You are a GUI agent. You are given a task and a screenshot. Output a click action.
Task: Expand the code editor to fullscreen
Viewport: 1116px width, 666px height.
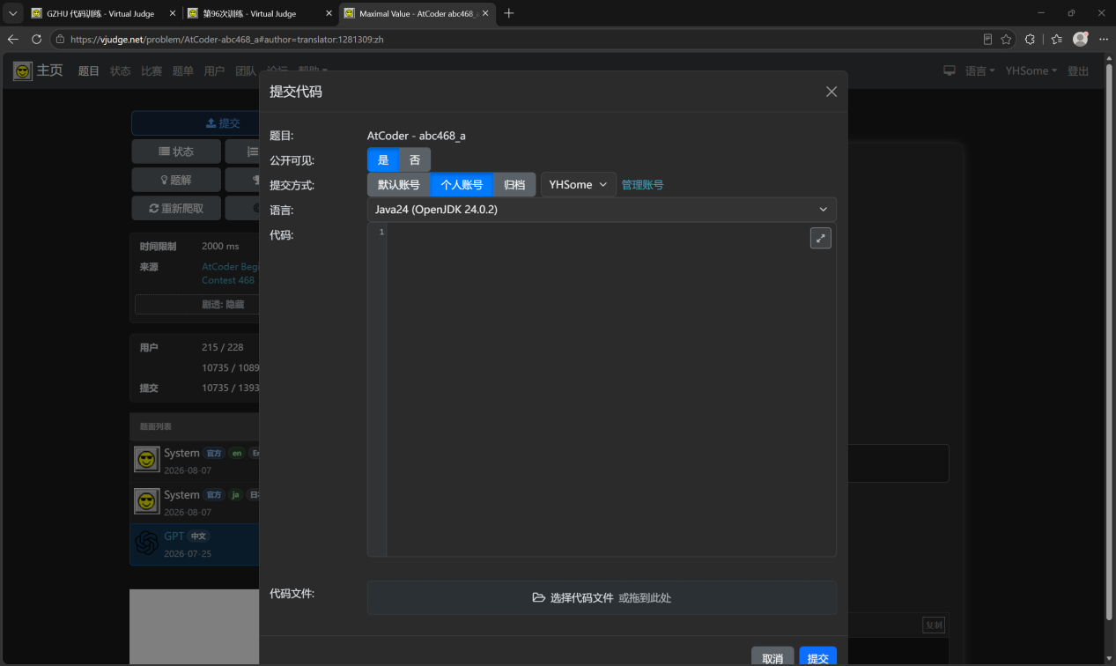point(820,238)
